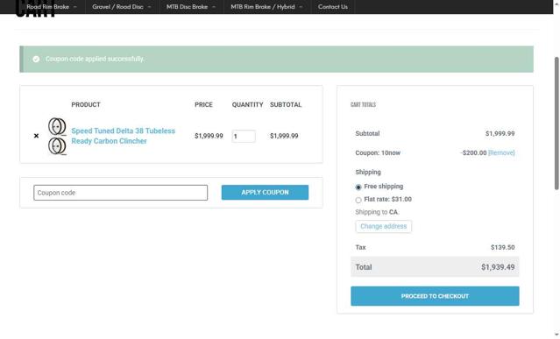560x339 pixels.
Task: Click the 'Coupon: 10now' label
Action: tap(378, 152)
